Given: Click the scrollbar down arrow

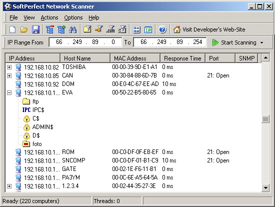Looking at the screenshot, I should pos(265,188).
